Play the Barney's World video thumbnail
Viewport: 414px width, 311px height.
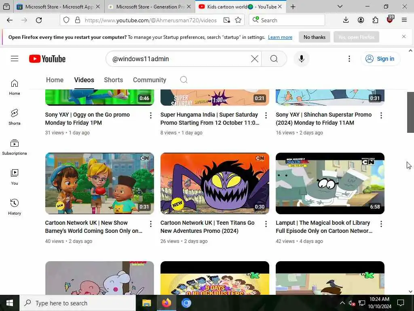[x=99, y=183]
